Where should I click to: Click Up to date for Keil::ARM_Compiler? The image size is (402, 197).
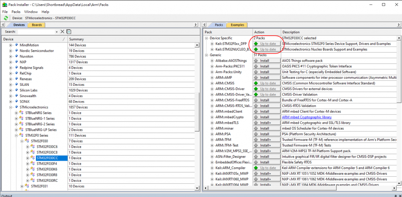(x=267, y=168)
